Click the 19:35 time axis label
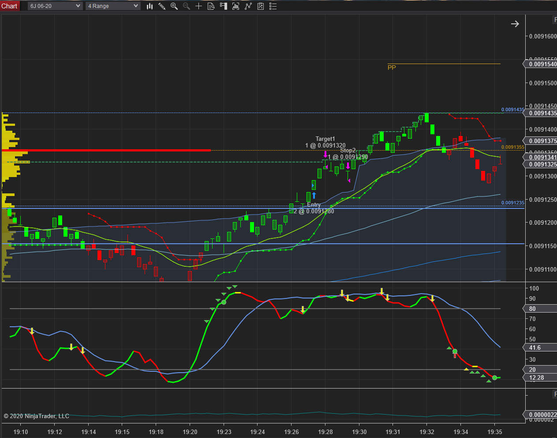 [x=495, y=432]
